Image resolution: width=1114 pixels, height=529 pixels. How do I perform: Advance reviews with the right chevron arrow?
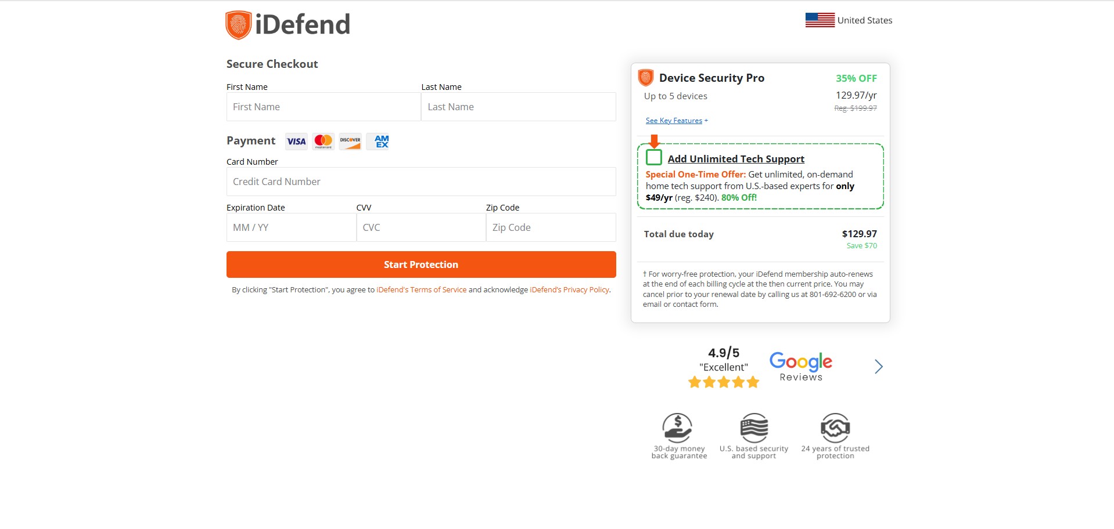tap(878, 367)
